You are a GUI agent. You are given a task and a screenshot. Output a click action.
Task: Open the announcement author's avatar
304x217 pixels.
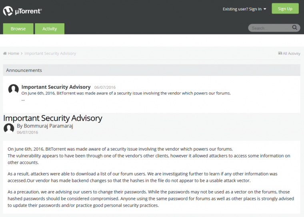click(x=14, y=90)
